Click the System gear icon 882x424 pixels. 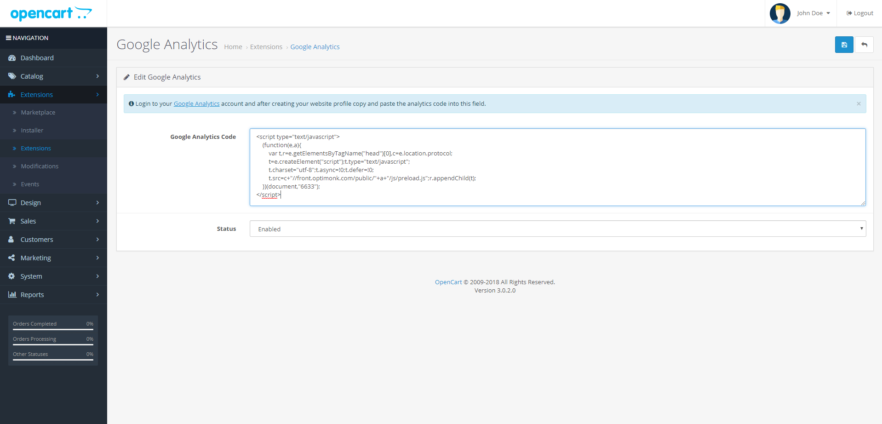(x=11, y=276)
